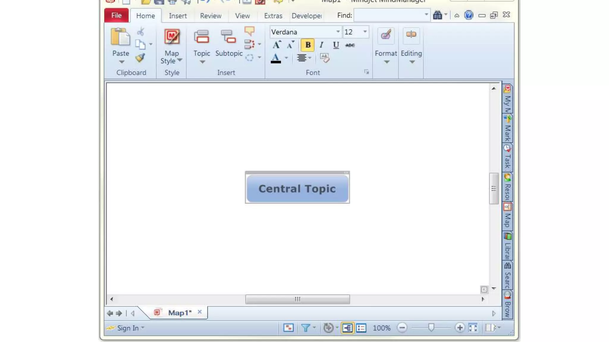Open the Verdana font name dropdown
The height and width of the screenshot is (342, 609).
338,32
